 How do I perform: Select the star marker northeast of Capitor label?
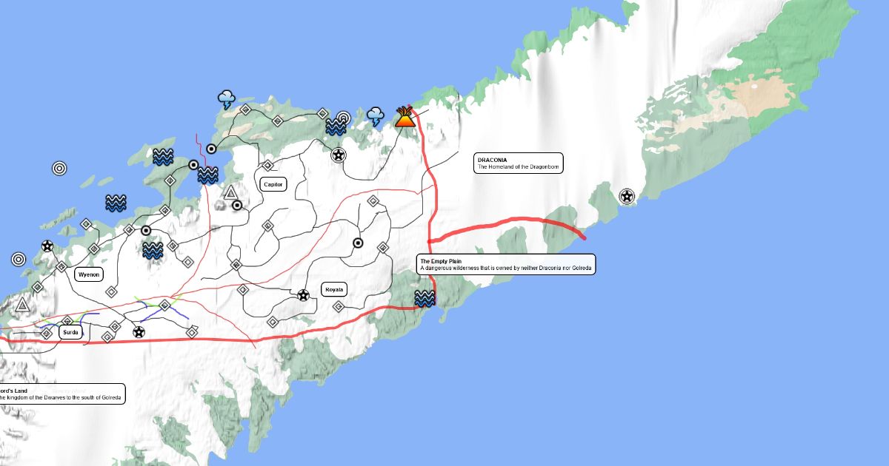(338, 155)
